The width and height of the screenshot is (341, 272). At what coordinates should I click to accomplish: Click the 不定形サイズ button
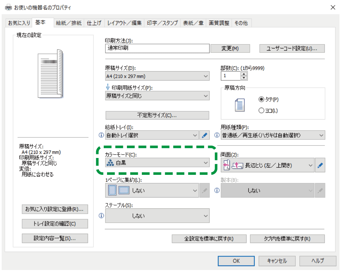(157, 115)
